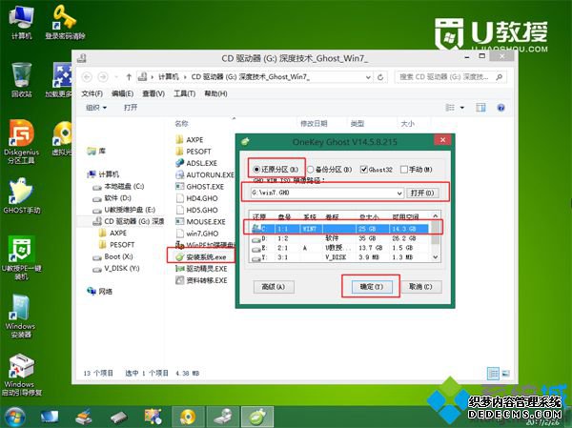The image size is (572, 428).
Task: Launch Windows安装器 desktop icon
Action: click(20, 316)
